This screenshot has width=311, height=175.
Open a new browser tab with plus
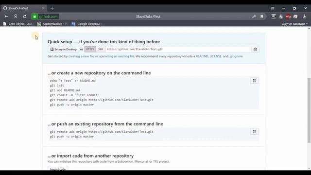(x=52, y=8)
